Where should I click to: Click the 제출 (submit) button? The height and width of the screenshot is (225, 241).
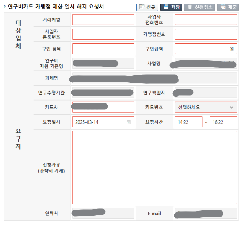tap(228, 7)
